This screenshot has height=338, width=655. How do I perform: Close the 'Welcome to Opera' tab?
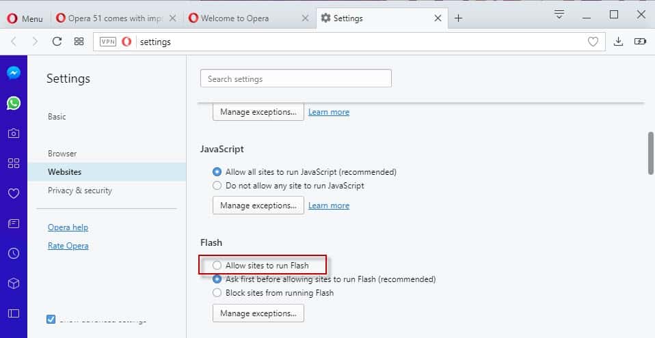(x=306, y=18)
